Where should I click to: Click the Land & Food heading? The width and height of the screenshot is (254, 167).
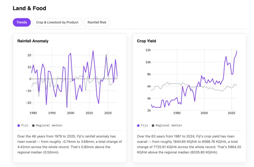coord(30,8)
